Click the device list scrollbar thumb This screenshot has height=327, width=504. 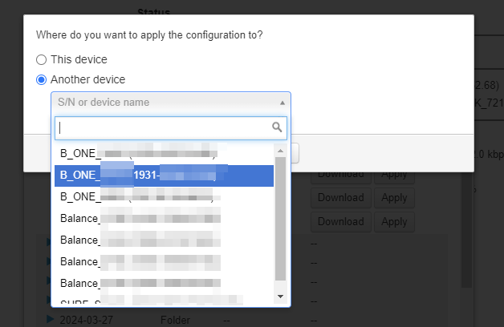280,218
